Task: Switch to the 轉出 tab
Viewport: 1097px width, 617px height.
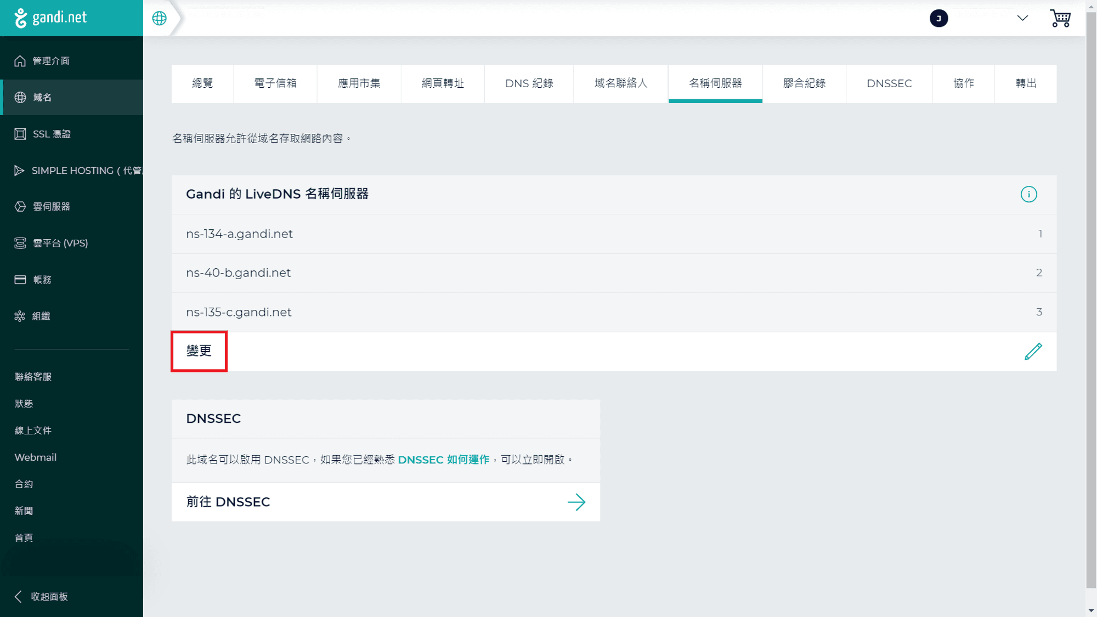Action: tap(1026, 83)
